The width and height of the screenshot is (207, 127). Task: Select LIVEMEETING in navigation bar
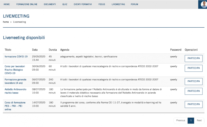tap(118, 4)
